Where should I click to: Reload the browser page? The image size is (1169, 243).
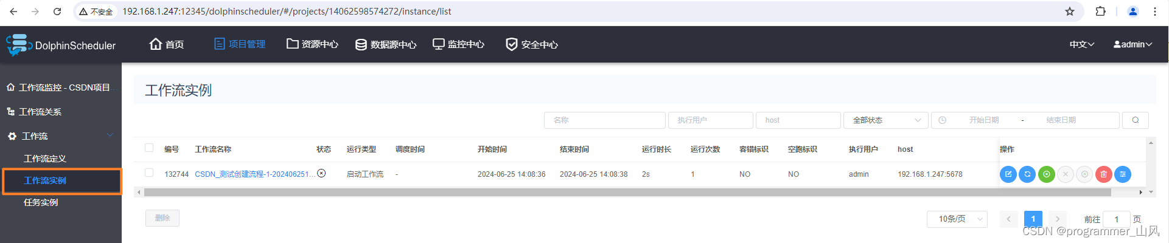click(57, 12)
